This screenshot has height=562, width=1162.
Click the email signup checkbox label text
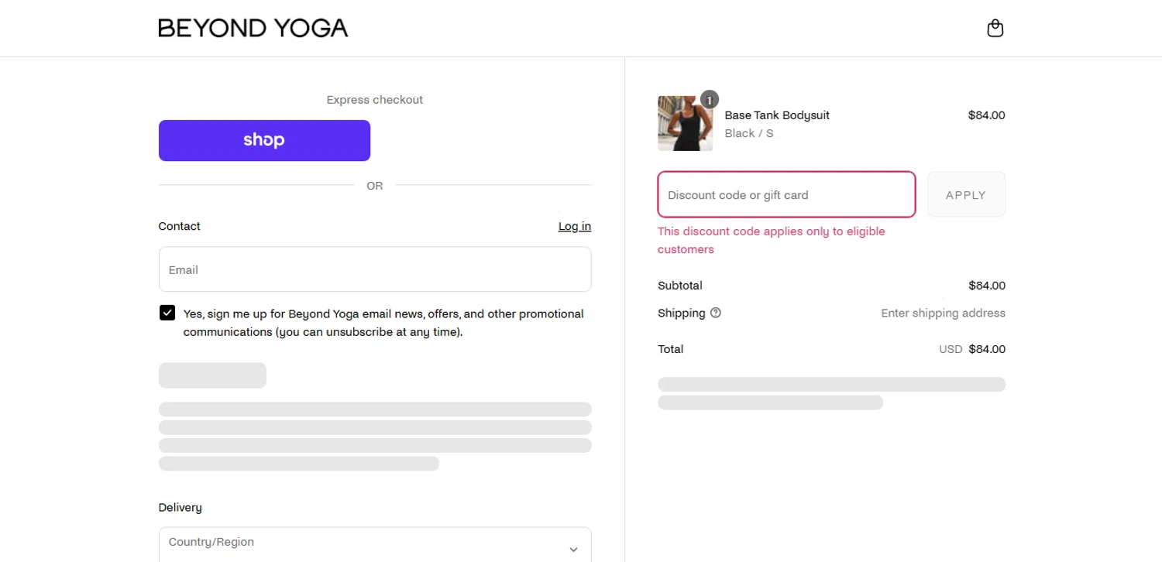pyautogui.click(x=383, y=323)
